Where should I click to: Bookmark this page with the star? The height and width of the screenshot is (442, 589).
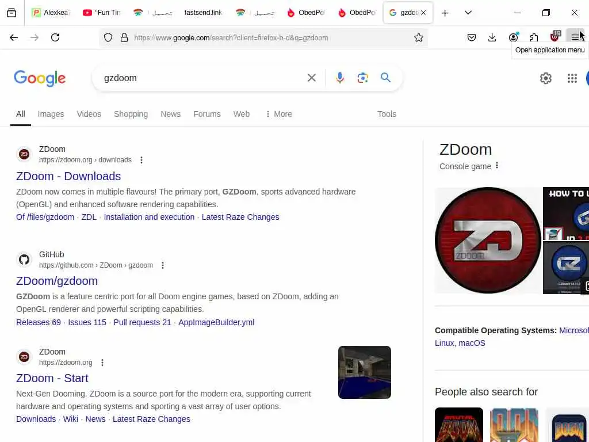(419, 37)
